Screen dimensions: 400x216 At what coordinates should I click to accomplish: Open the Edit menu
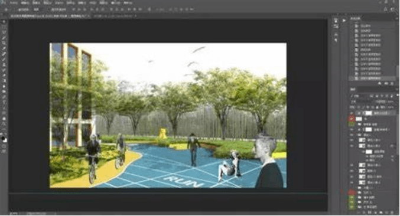coord(25,3)
